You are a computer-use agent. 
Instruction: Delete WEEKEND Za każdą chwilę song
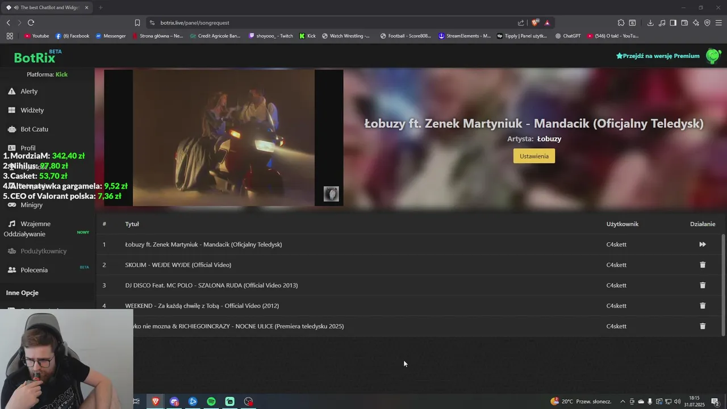703,306
